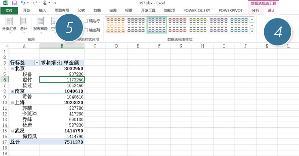This screenshot has height=156, width=299.
Task: Collapse the 南京 group
Action: pyautogui.click(x=12, y=92)
